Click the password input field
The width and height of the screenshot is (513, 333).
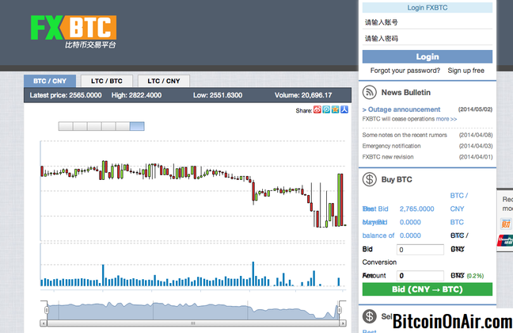tap(427, 38)
